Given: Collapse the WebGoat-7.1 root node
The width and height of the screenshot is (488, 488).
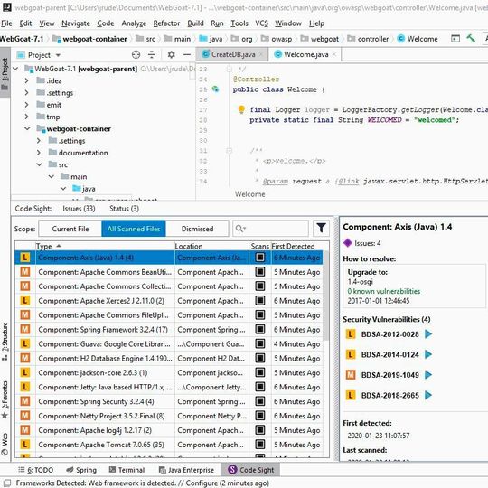Looking at the screenshot, I should (15, 69).
